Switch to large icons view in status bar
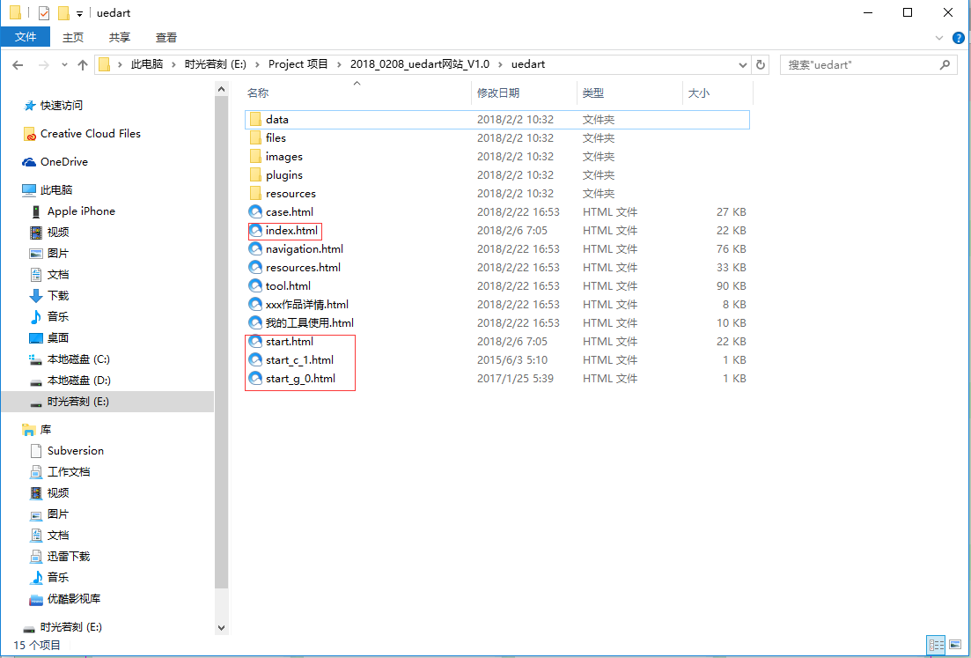This screenshot has width=971, height=658. pos(955,646)
